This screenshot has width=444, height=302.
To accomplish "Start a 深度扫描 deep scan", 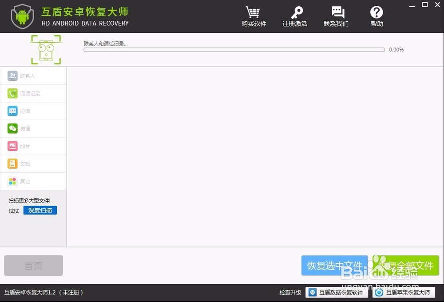I will coord(40,210).
